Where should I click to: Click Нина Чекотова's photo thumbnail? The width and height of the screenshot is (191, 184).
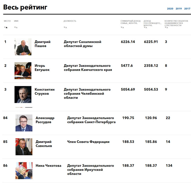pyautogui.click(x=24, y=170)
